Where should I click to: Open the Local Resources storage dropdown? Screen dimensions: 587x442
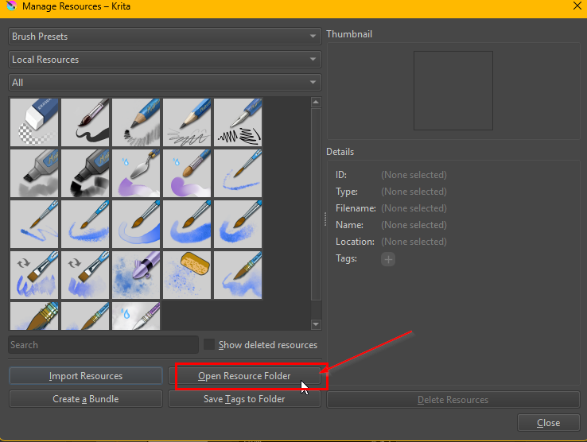[165, 60]
